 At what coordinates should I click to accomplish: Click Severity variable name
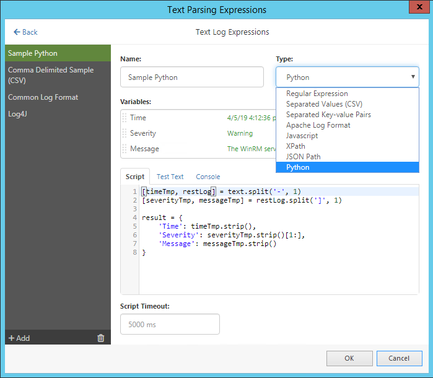(x=143, y=133)
